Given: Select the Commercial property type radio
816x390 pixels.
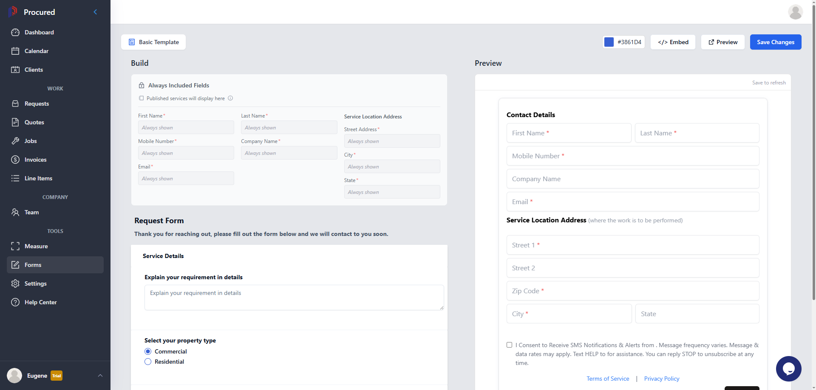Looking at the screenshot, I should point(148,351).
